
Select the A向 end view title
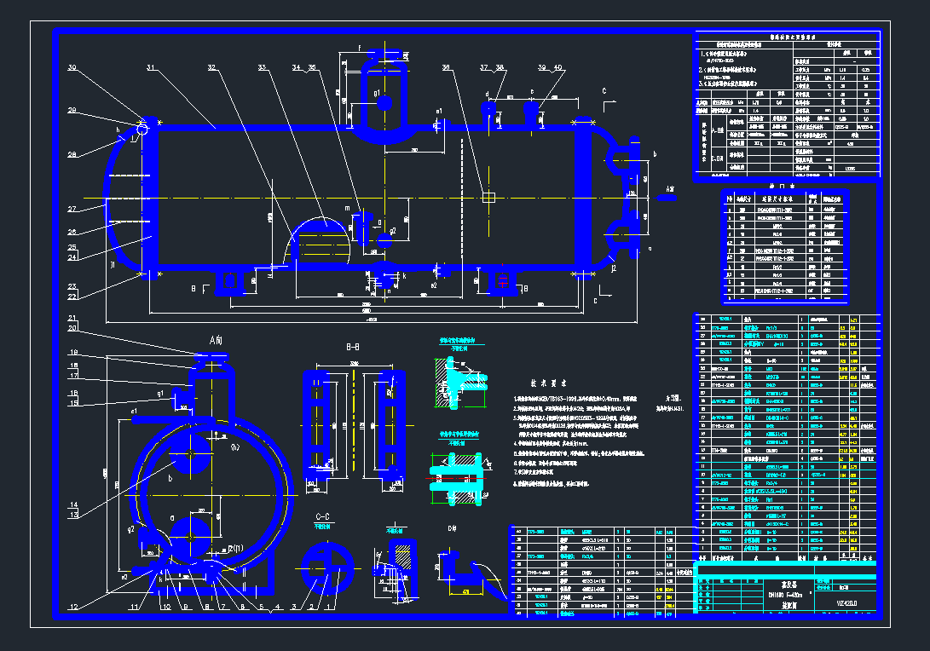click(215, 339)
